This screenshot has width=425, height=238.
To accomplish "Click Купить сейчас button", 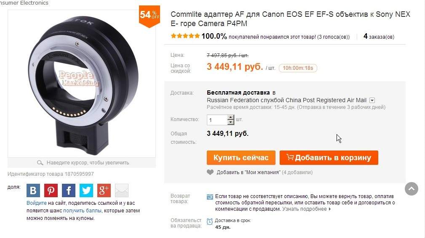I will (x=241, y=158).
